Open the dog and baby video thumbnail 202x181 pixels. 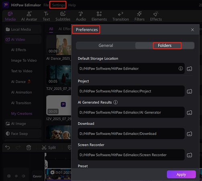59,132
